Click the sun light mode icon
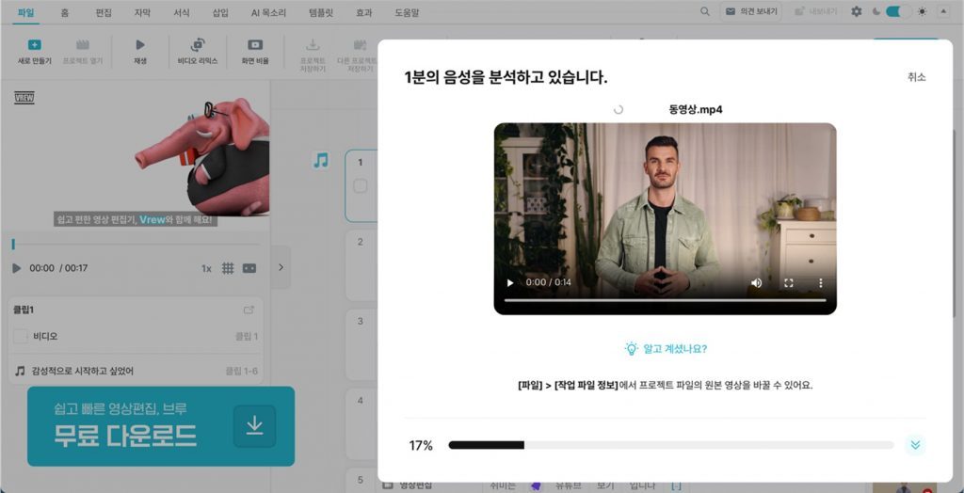The width and height of the screenshot is (964, 493). 922,11
